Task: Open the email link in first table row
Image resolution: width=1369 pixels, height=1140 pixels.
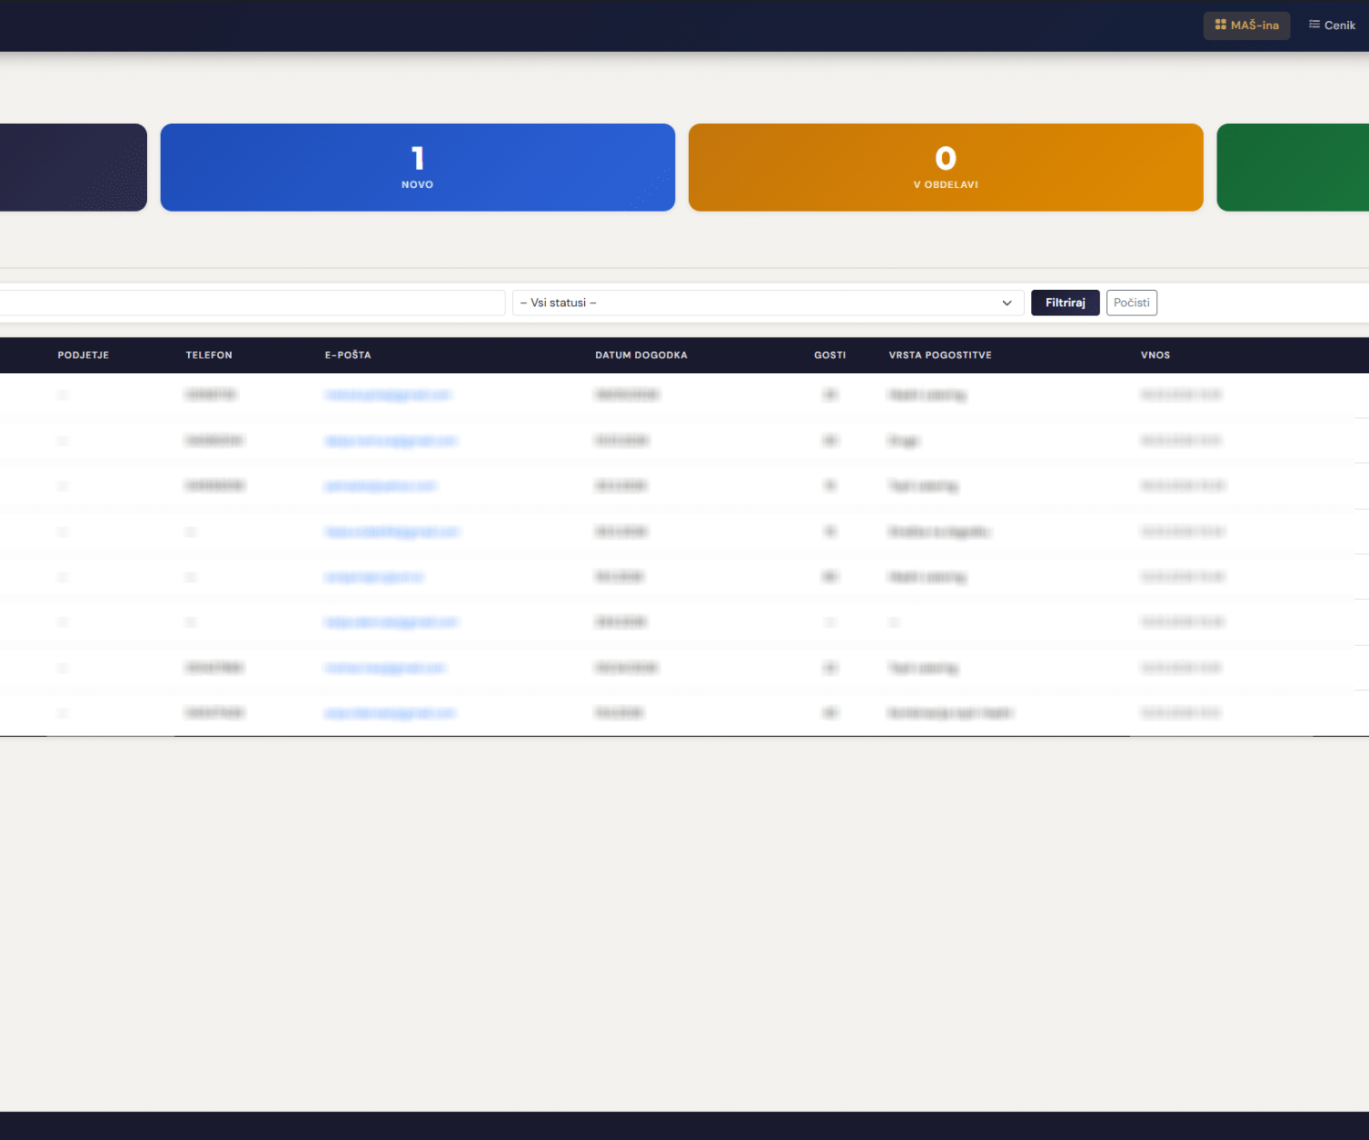Action: pyautogui.click(x=388, y=395)
